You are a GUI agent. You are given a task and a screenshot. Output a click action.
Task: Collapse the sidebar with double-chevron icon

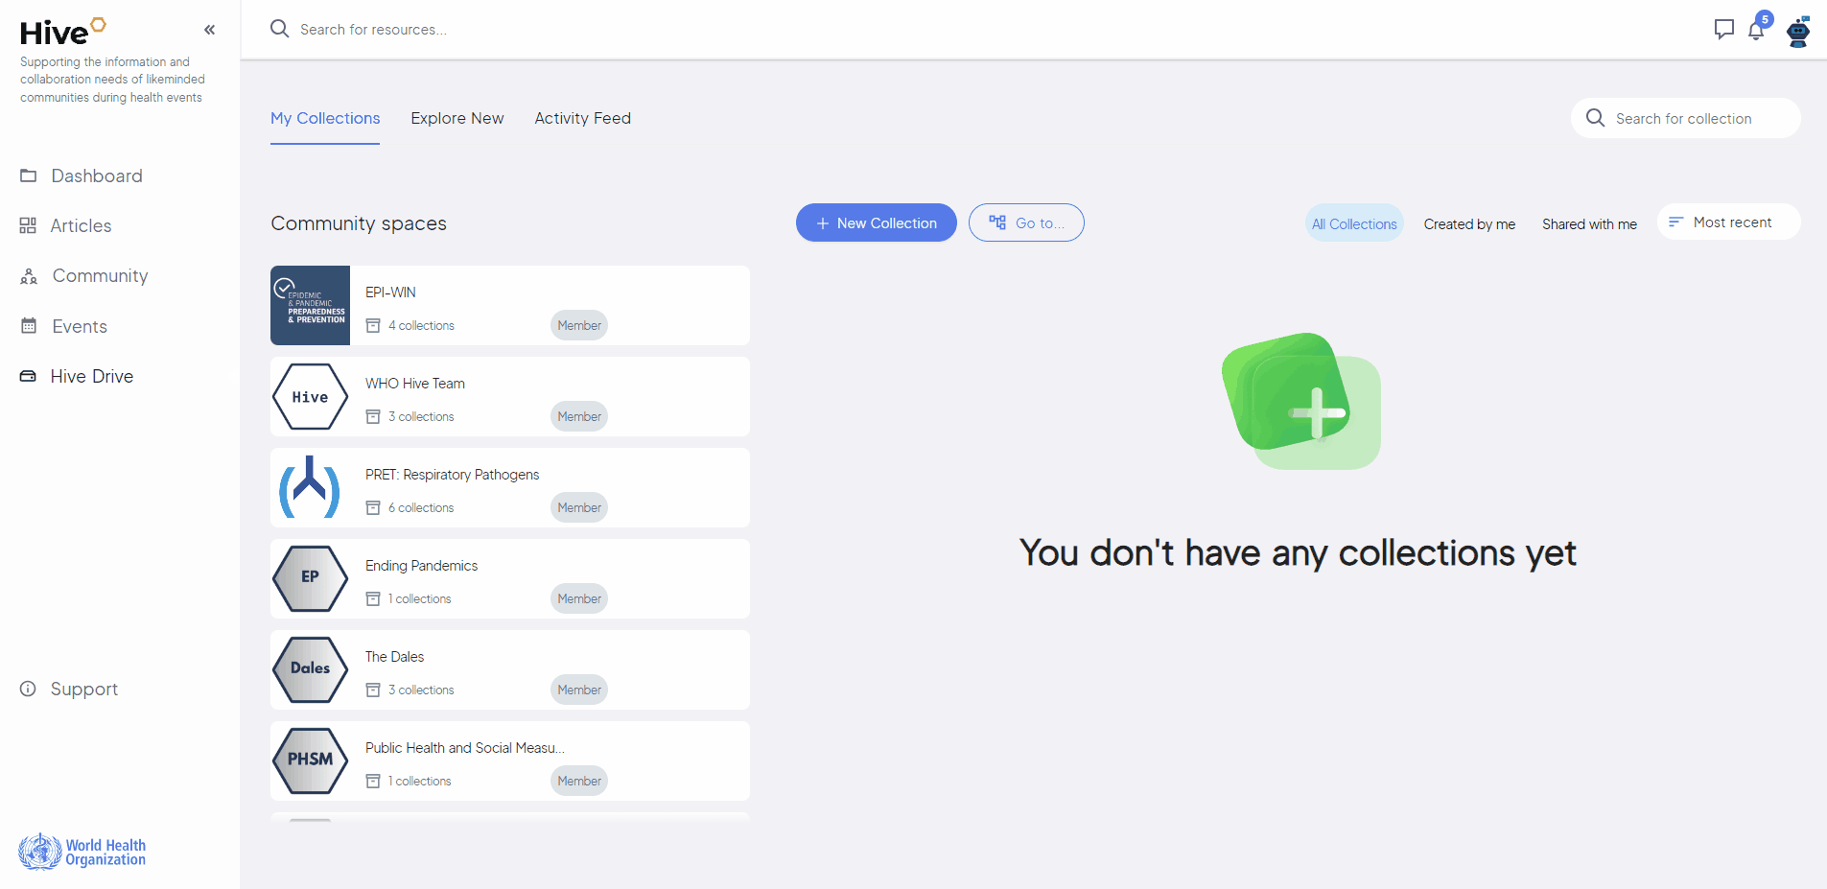[209, 30]
